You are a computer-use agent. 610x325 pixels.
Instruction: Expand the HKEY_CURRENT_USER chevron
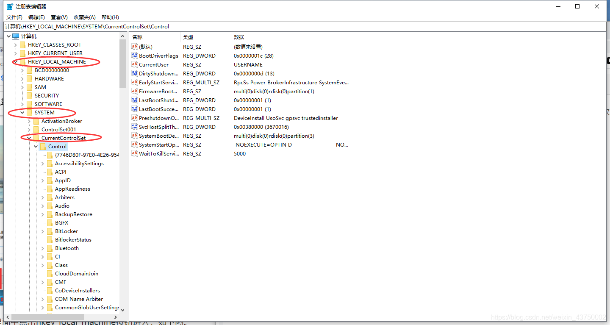16,53
